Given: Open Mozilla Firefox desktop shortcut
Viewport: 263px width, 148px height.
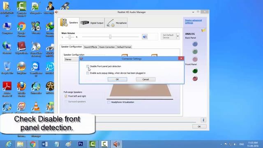Looking at the screenshot, I should coord(22,89).
